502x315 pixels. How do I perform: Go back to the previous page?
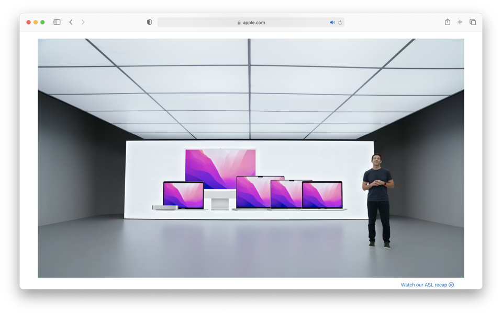tap(71, 22)
